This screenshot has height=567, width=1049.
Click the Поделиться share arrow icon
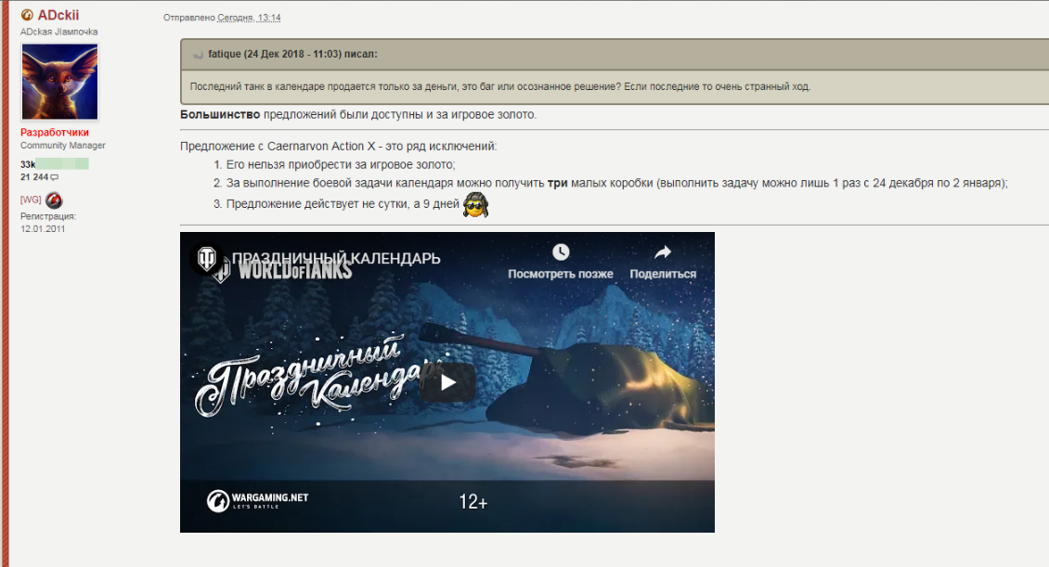click(x=662, y=252)
